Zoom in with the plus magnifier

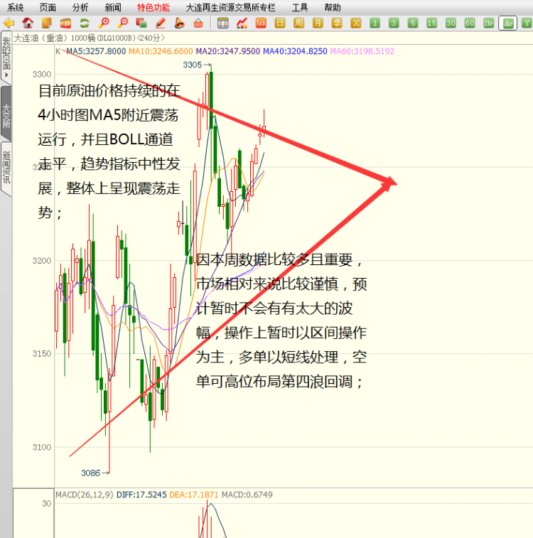tap(104, 23)
